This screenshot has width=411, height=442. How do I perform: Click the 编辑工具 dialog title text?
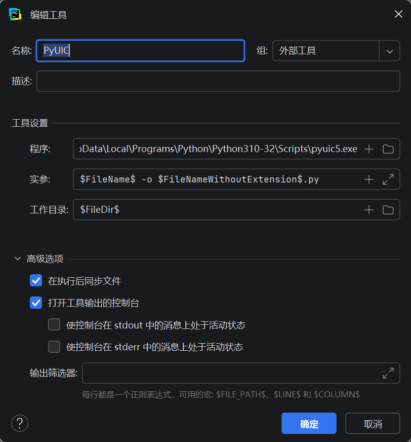click(49, 15)
